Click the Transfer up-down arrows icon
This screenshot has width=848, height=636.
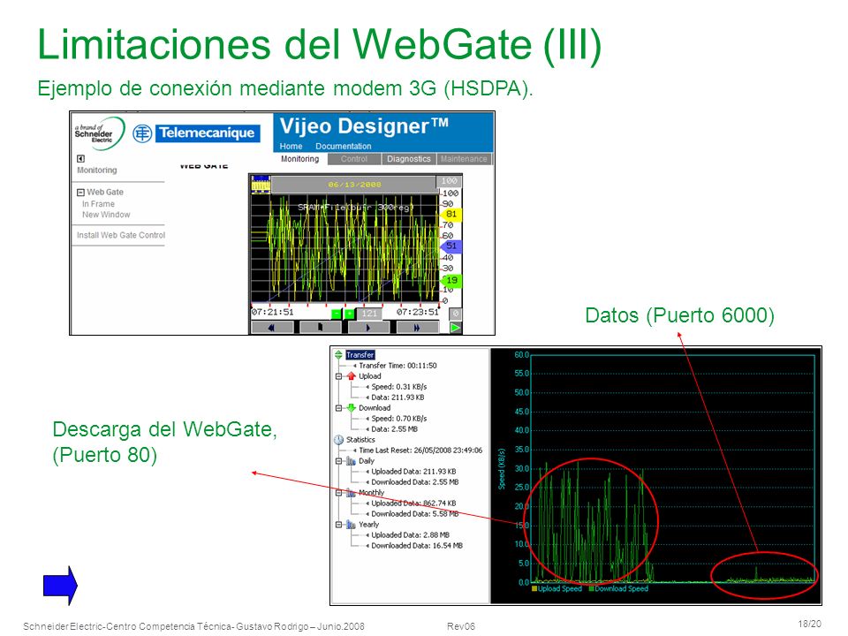(x=338, y=355)
